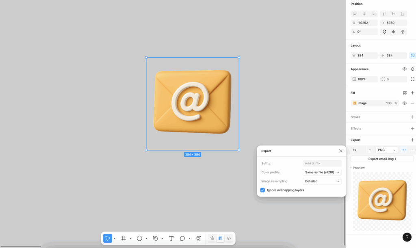The height and width of the screenshot is (248, 416).
Task: Add a new fill
Action: (413, 93)
